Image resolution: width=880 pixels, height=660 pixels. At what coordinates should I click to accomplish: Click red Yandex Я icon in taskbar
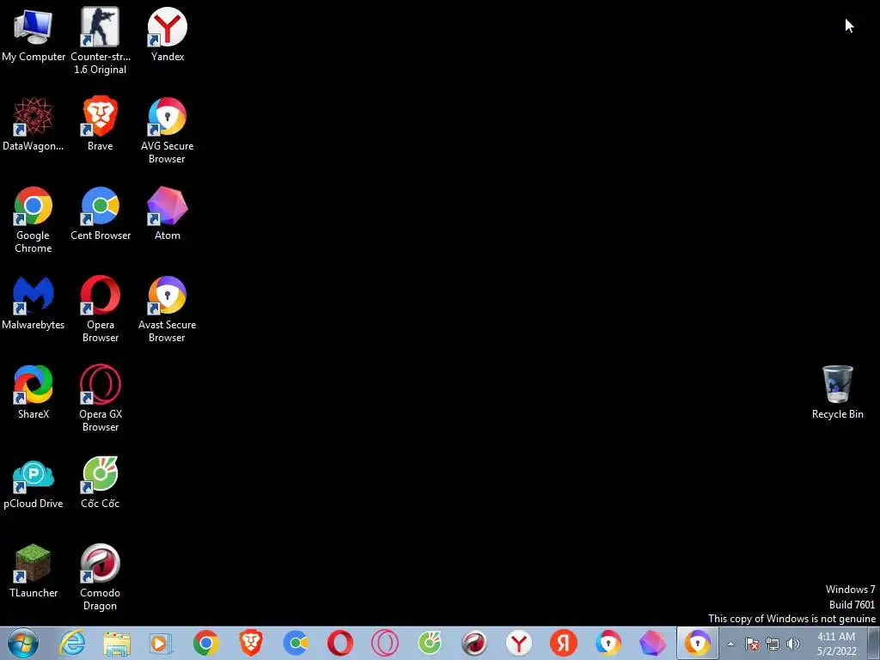564,643
